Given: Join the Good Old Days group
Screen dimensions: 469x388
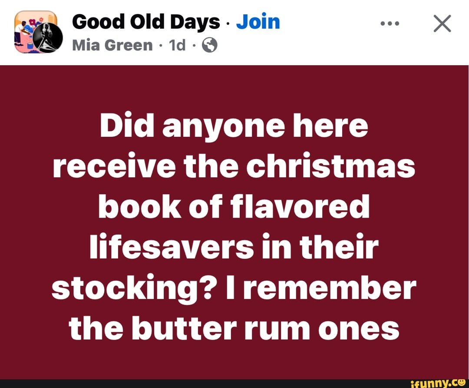Looking at the screenshot, I should pos(258,22).
